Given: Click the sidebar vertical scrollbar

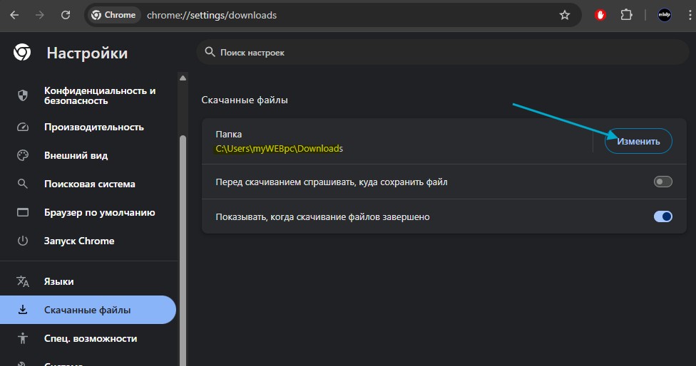Looking at the screenshot, I should pos(183,214).
